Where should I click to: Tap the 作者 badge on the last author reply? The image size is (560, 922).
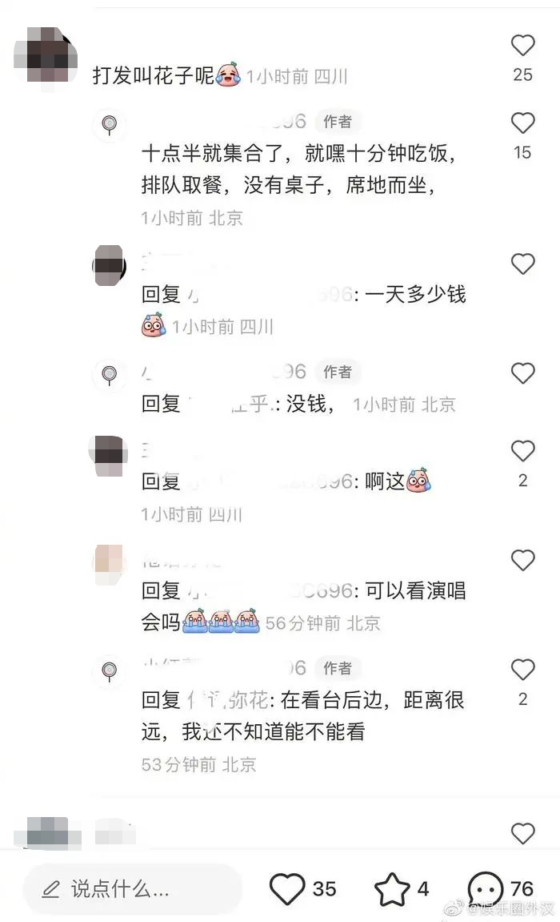coord(338,668)
